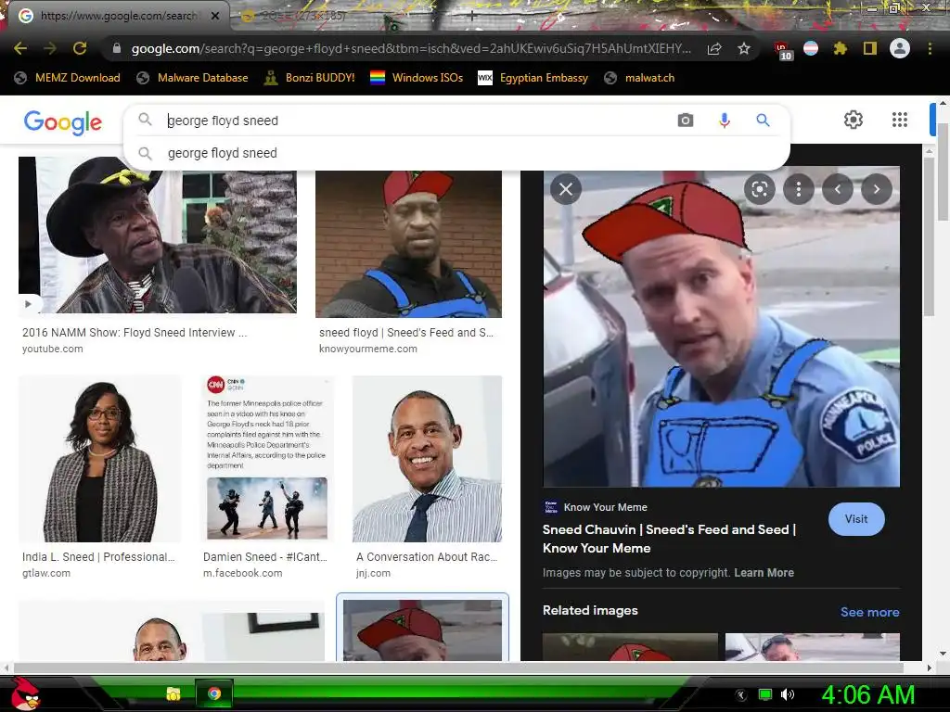The width and height of the screenshot is (950, 712).
Task: Open the second related image thumbnail
Action: click(813, 646)
